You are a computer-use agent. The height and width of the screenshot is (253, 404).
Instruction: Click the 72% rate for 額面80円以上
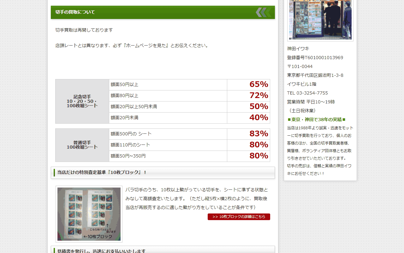click(x=259, y=96)
